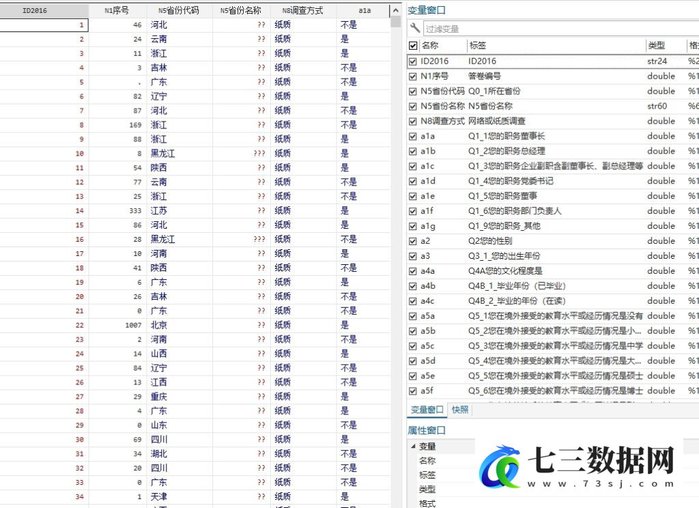
Task: Select variable row a5c in variables list
Action: [x=553, y=346]
